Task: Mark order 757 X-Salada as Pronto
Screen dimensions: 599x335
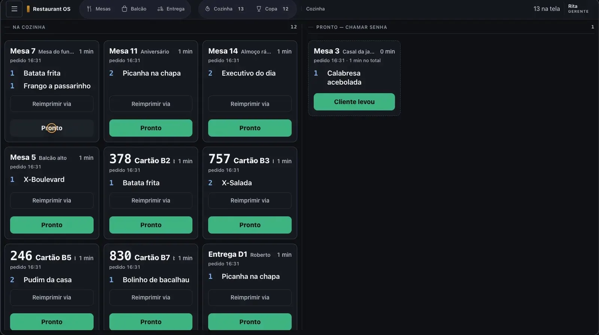Action: pyautogui.click(x=250, y=225)
